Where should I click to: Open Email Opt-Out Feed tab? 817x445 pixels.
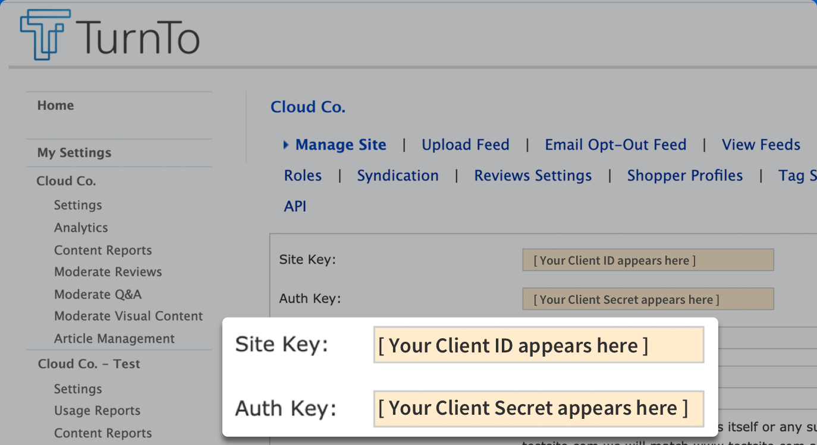point(615,145)
